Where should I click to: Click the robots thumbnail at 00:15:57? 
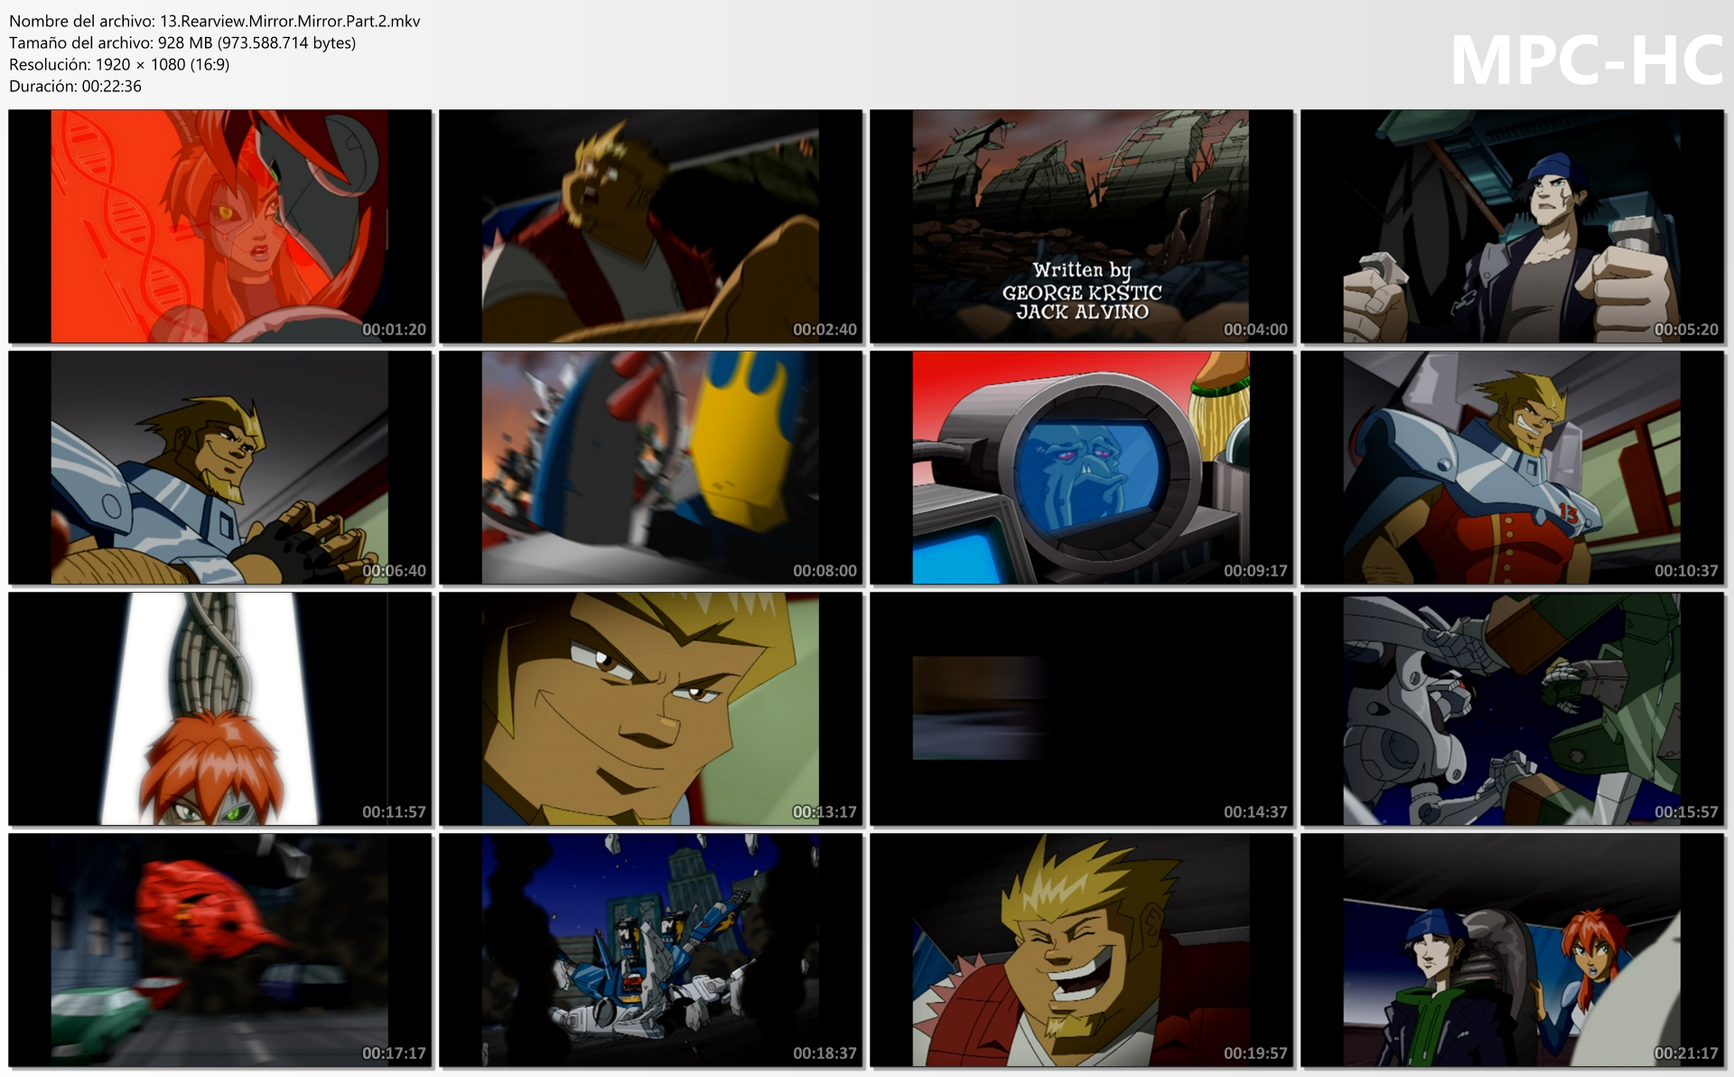pyautogui.click(x=1512, y=708)
